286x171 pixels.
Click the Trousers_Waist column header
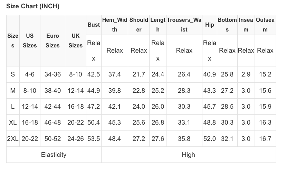point(184,25)
